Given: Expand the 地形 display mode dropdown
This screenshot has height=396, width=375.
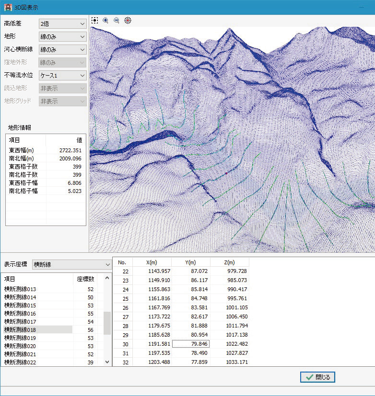Looking at the screenshot, I should click(62, 36).
